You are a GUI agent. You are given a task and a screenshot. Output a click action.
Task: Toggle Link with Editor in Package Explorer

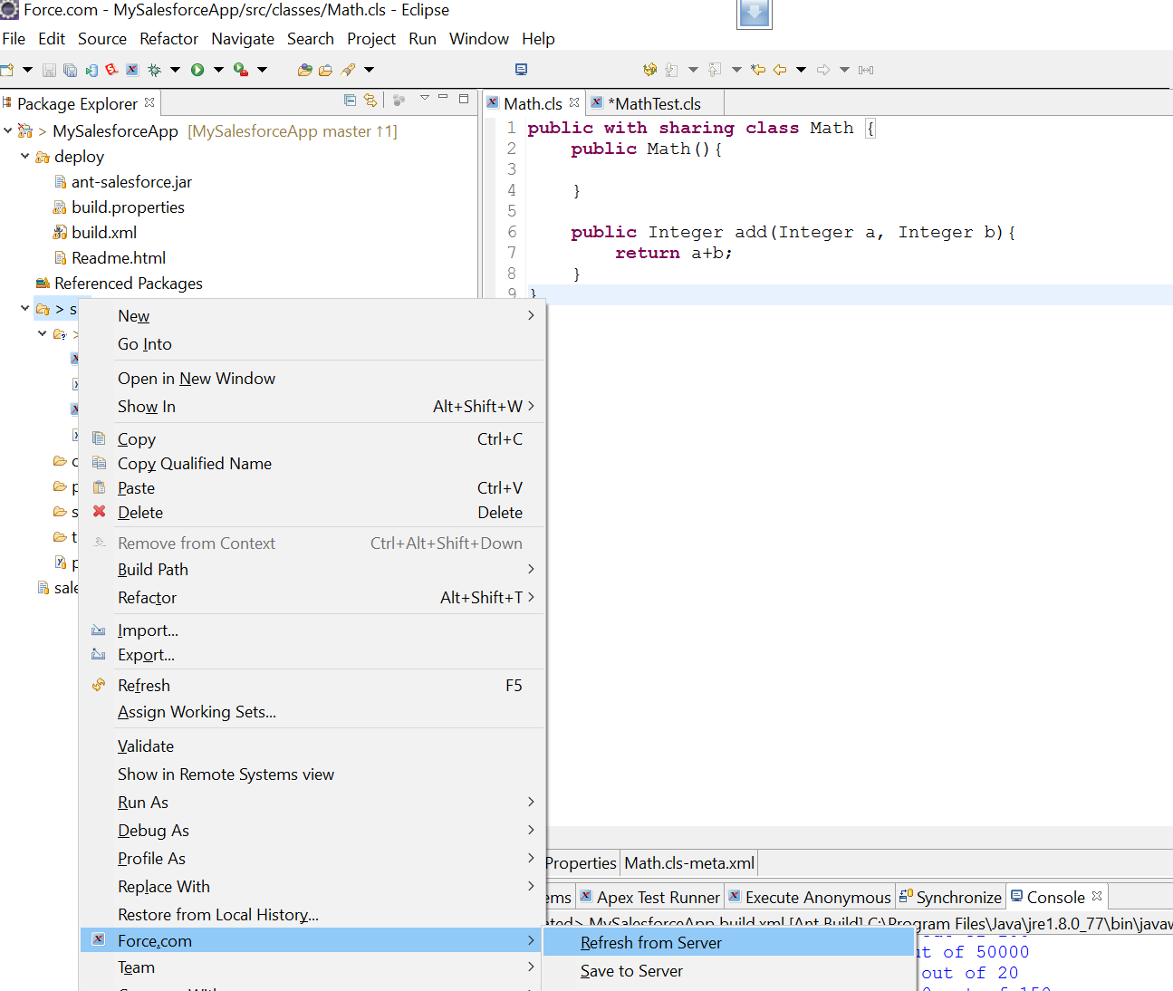(x=370, y=100)
